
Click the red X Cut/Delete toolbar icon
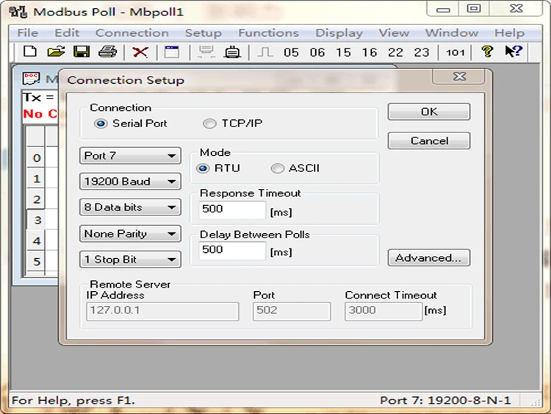coord(140,52)
